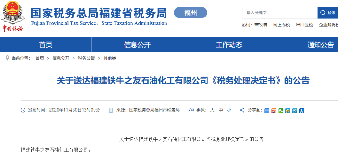Image resolution: width=338 pixels, height=154 pixels.
Task: Open the 首页 navigation tab
Action: [46, 45]
